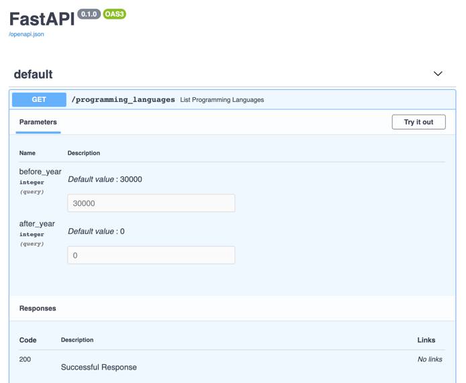Viewport: 466px width, 383px height.
Task: Click the before_year input field
Action: click(151, 203)
